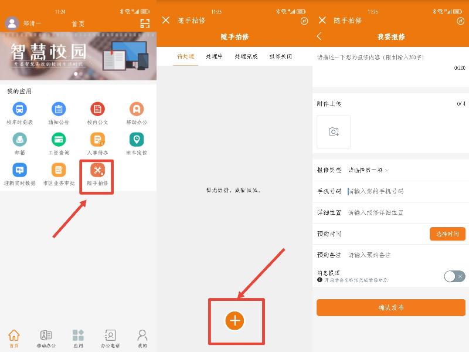The height and width of the screenshot is (352, 469).
Task: Tap the QR scan icon on home header
Action: 145,23
